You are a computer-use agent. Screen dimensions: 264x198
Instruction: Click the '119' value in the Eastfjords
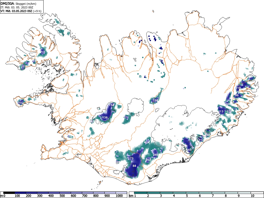pyautogui.click(x=238, y=88)
